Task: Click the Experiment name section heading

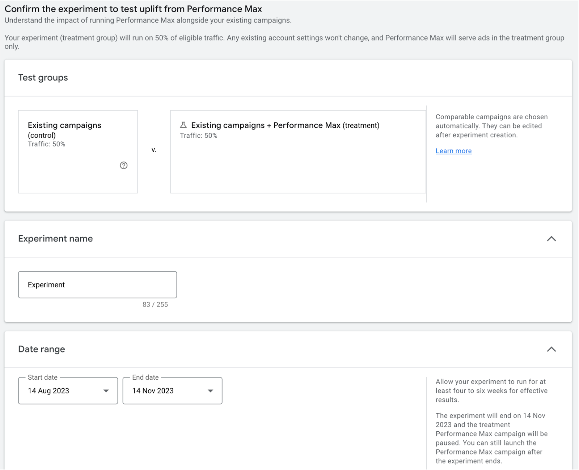Action: 55,239
